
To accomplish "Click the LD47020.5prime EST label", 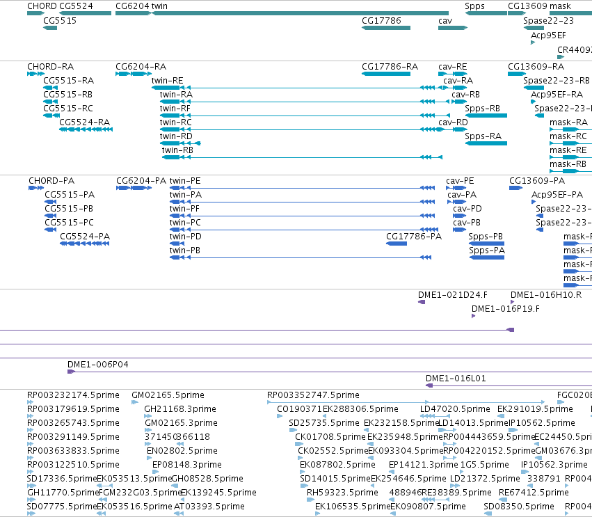I will (455, 409).
